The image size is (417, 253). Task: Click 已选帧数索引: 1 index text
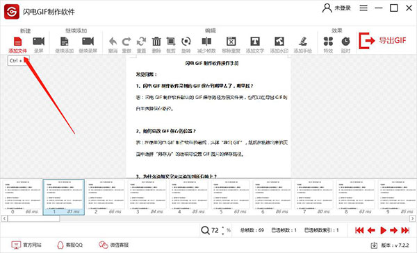point(321,230)
